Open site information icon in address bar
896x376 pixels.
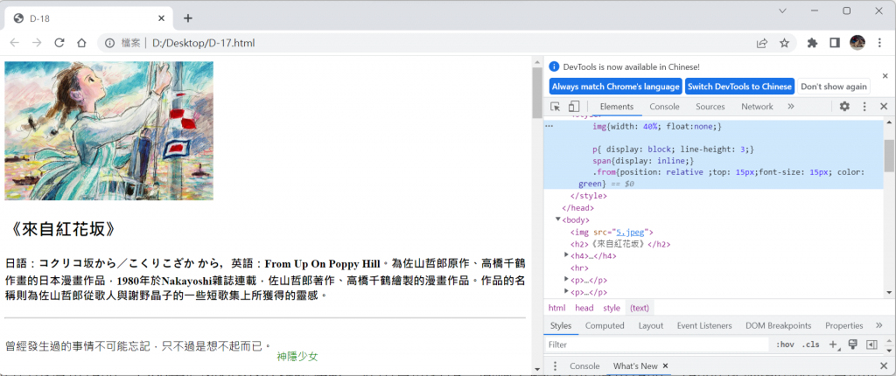109,43
